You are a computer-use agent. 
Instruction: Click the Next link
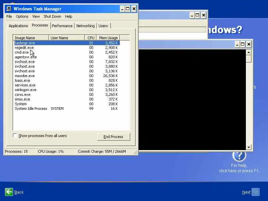coord(246,192)
